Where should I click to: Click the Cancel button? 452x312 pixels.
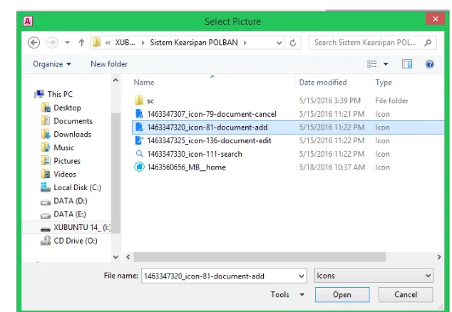[x=406, y=294]
